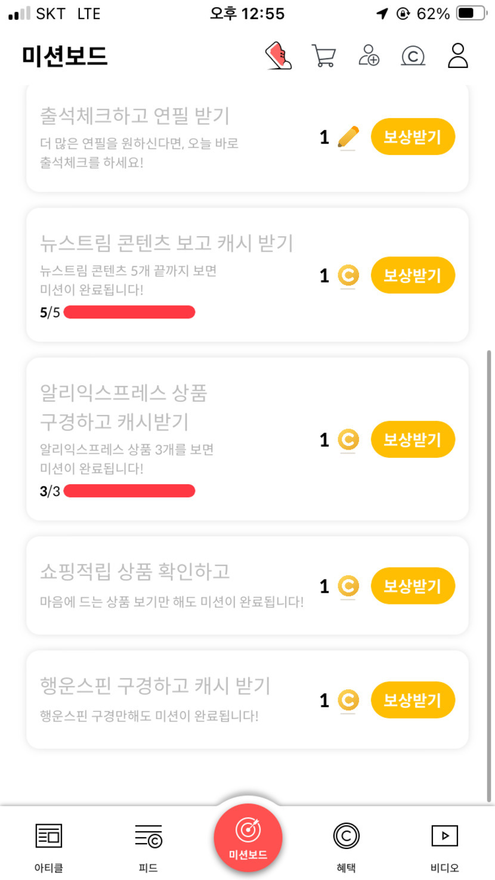
Task: Open the user profile icon
Action: [457, 56]
